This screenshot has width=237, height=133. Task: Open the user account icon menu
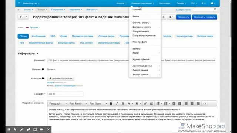click(x=213, y=3)
